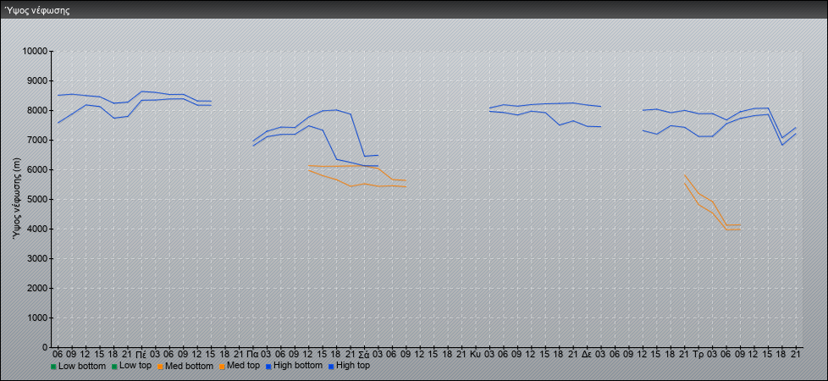Toggle the 'Low top' legend label
The width and height of the screenshot is (828, 381).
click(135, 366)
